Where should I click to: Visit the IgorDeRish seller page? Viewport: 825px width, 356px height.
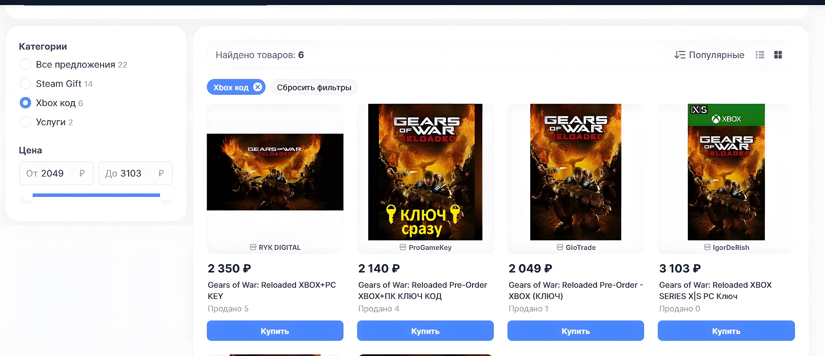(731, 247)
